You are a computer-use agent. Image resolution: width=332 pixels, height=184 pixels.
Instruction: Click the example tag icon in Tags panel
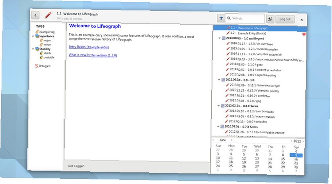(x=37, y=32)
